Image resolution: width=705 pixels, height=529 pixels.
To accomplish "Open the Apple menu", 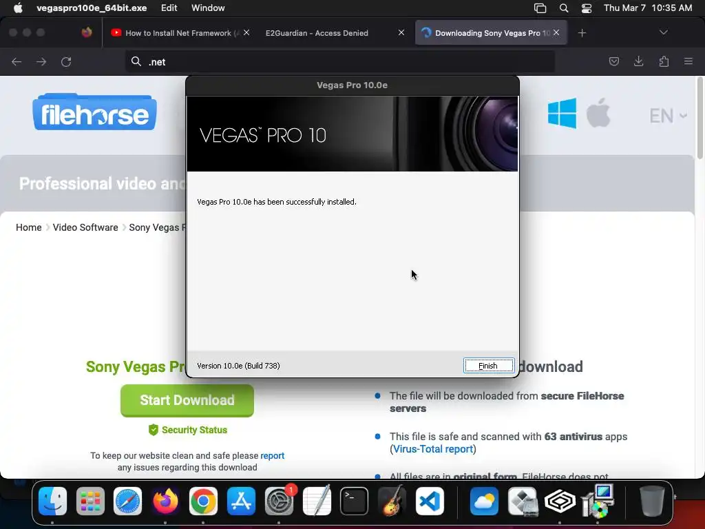I will (18, 8).
